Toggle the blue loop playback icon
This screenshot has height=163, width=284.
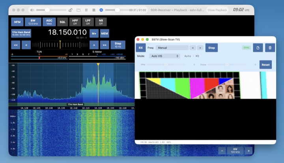click(101, 10)
